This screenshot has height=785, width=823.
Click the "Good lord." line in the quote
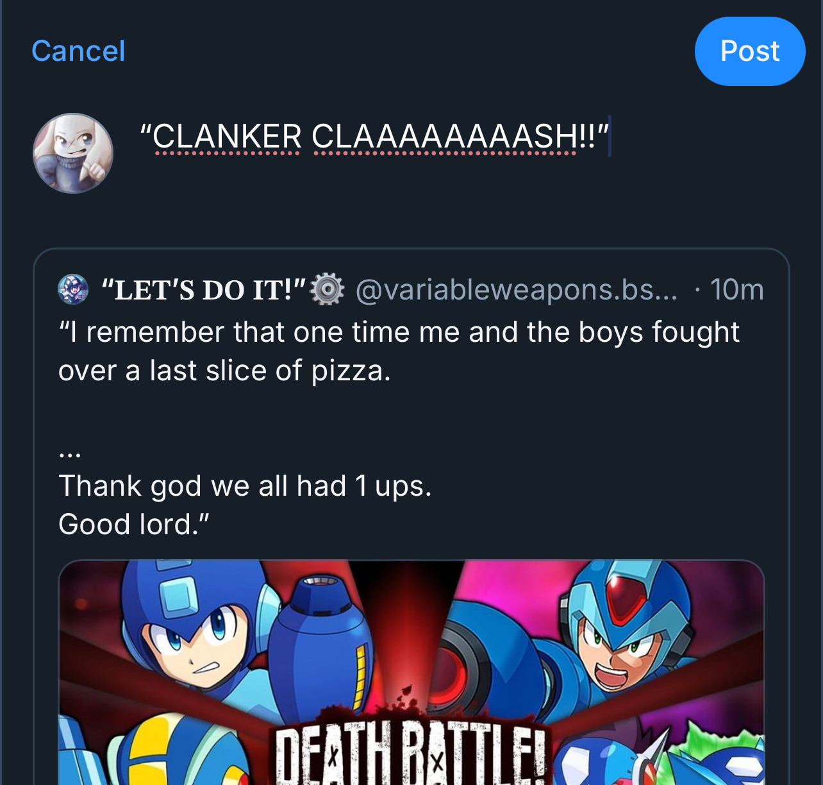(x=133, y=525)
